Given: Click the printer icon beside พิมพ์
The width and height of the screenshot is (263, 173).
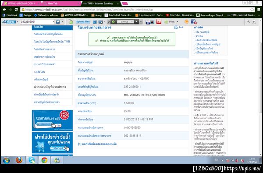Looking at the screenshot, I should pyautogui.click(x=176, y=27).
